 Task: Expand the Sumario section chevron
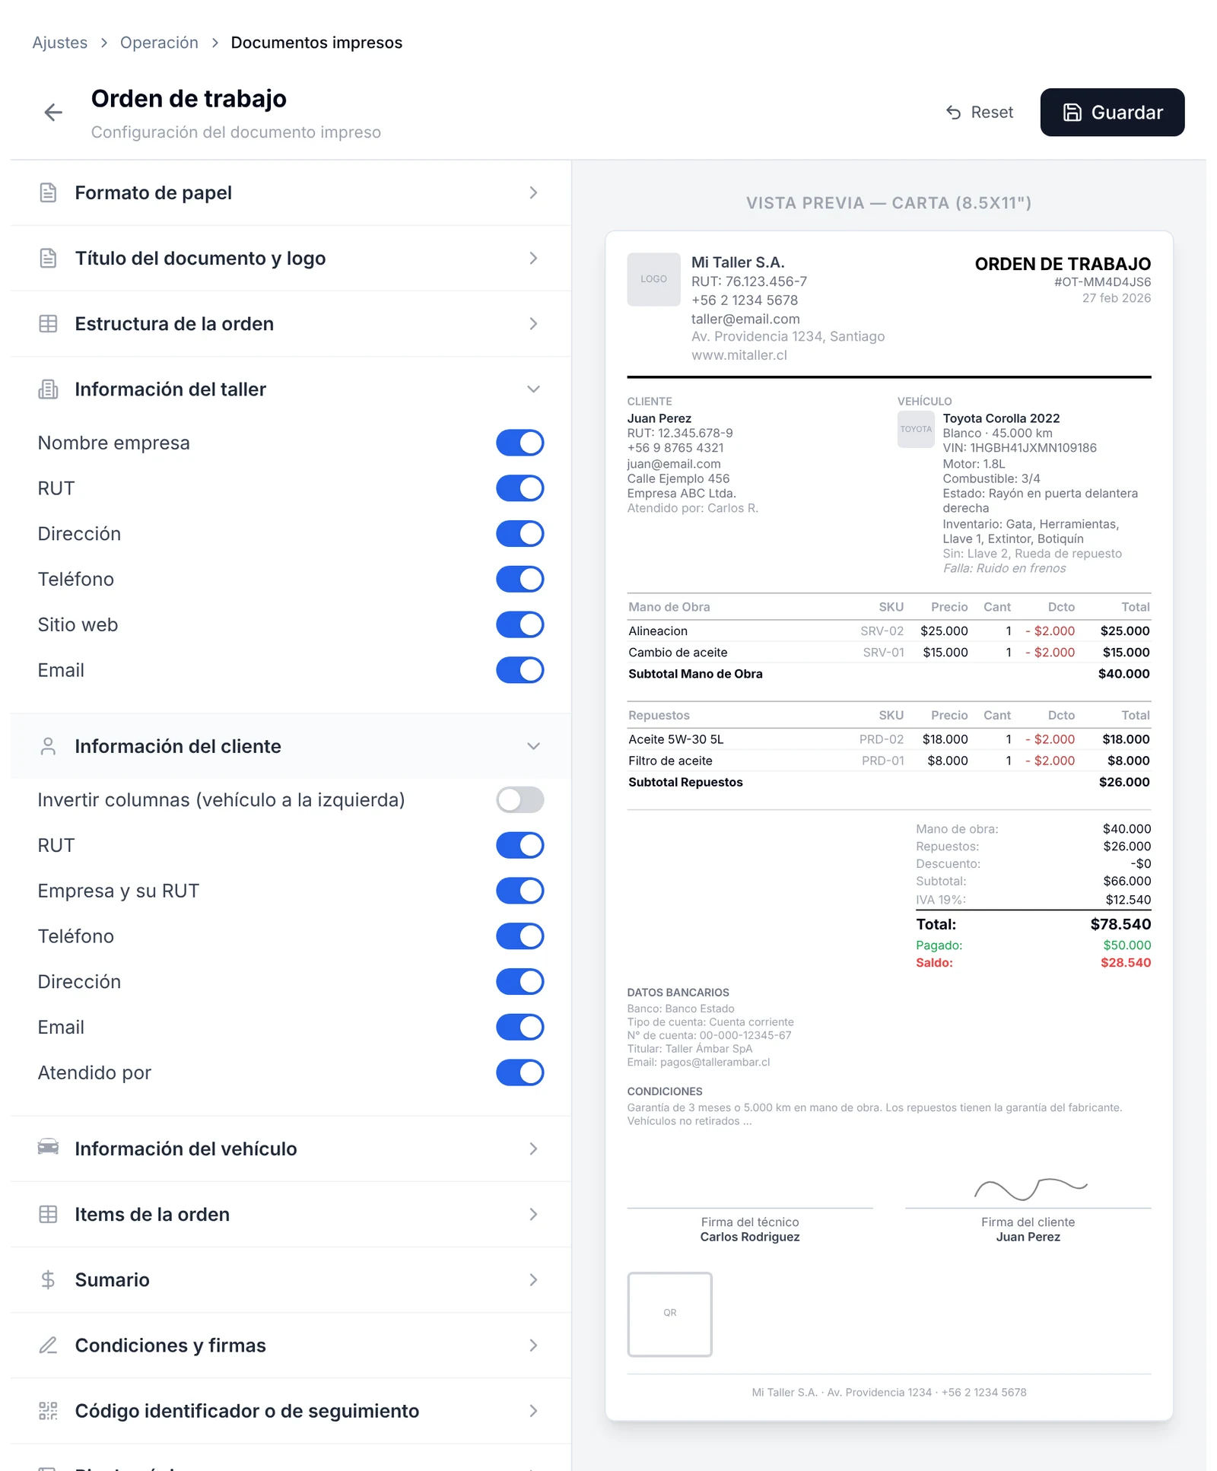point(533,1279)
